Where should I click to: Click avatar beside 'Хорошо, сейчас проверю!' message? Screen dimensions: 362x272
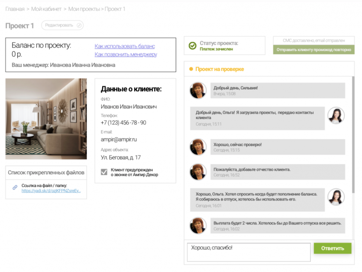198,147
